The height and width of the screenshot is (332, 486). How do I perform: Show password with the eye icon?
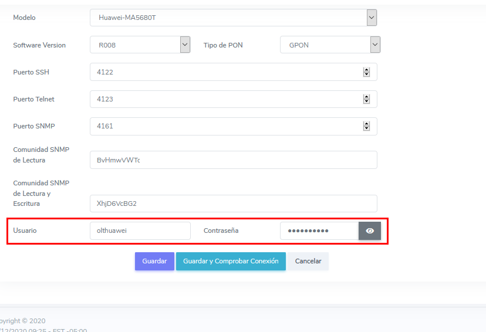click(x=370, y=231)
